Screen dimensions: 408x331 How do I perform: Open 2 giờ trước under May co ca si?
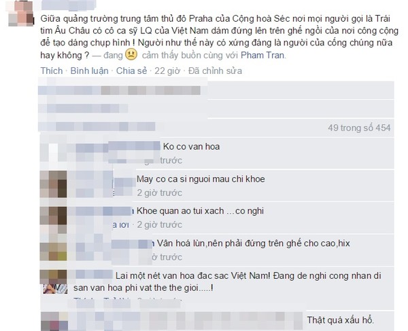pos(160,193)
